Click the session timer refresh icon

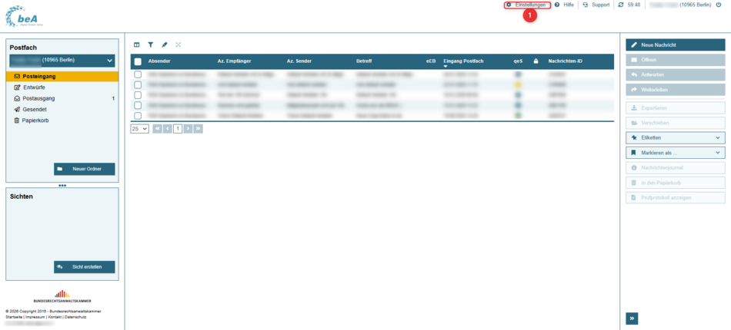coord(621,5)
